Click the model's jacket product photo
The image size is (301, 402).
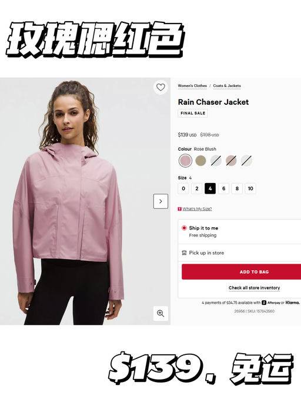click(85, 201)
